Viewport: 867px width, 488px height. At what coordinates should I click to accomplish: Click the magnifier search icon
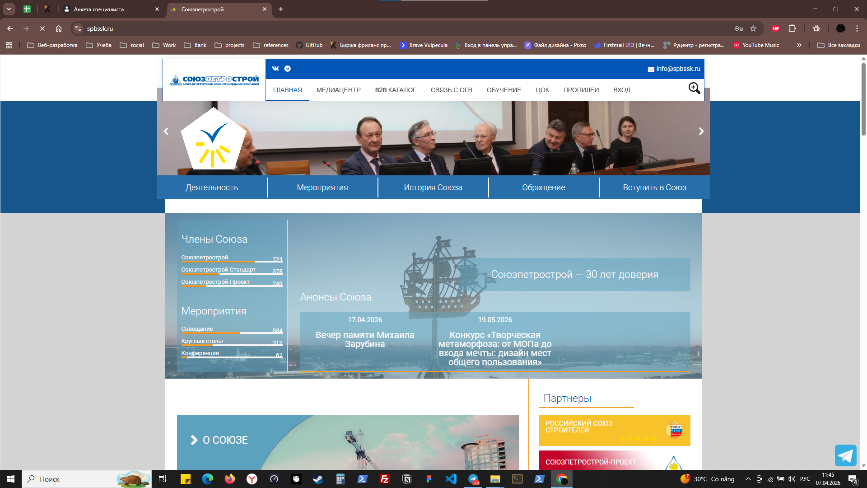tap(694, 89)
